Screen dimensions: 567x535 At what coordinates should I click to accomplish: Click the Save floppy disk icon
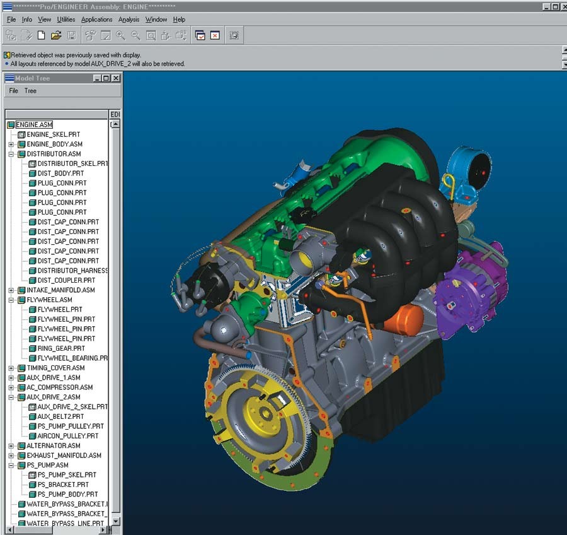click(x=72, y=35)
